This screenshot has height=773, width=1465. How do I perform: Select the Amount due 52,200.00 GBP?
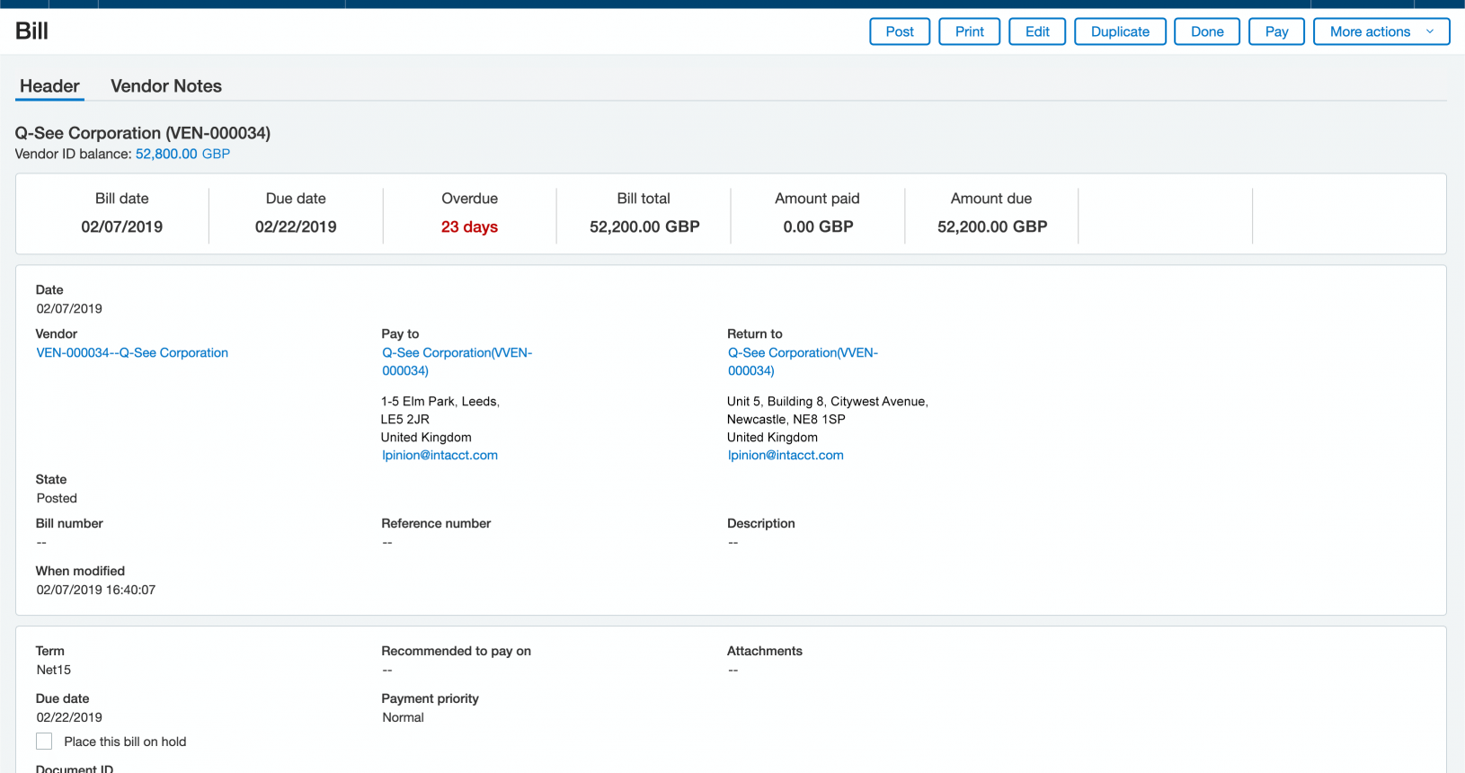992,227
